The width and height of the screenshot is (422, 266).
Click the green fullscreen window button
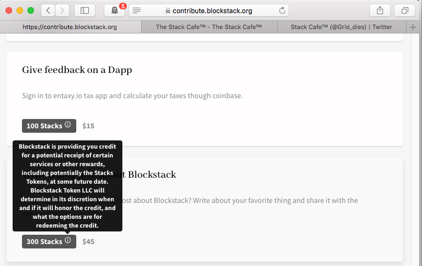[x=31, y=10]
